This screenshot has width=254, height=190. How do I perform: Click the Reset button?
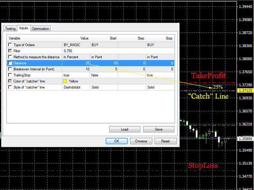(x=165, y=141)
